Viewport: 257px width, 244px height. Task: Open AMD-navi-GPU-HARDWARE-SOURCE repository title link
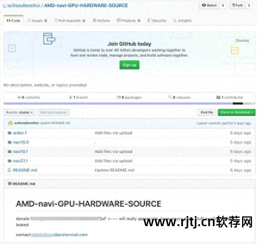86,6
